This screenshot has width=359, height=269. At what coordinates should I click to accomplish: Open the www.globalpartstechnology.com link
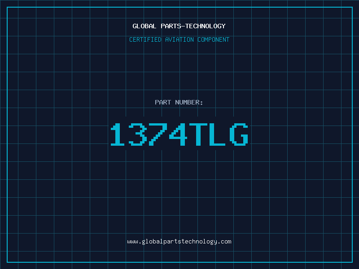179,242
